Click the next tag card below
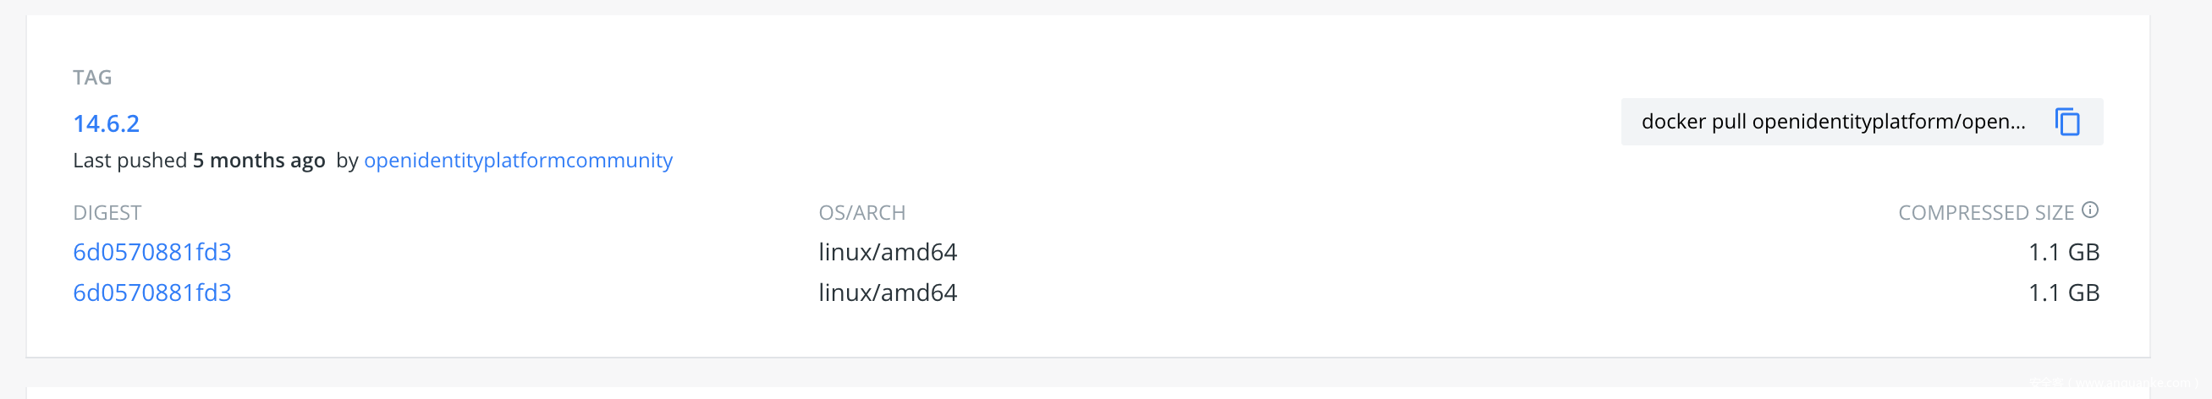This screenshot has height=399, width=2212. click(1087, 393)
